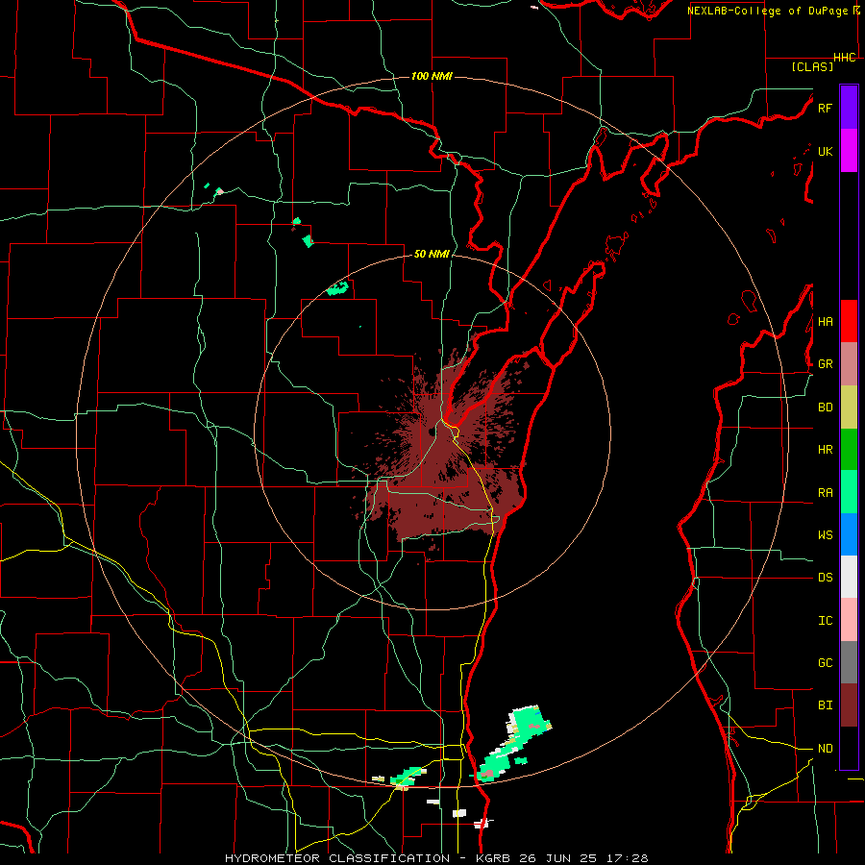The image size is (865, 865).
Task: Click the radar site center dot
Action: [x=432, y=432]
